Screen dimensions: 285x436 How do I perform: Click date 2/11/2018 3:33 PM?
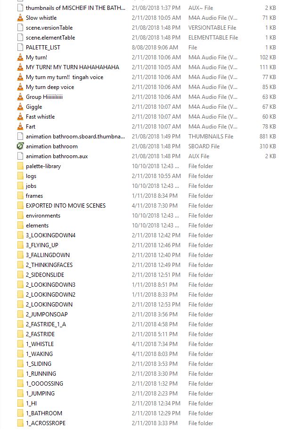(155, 423)
